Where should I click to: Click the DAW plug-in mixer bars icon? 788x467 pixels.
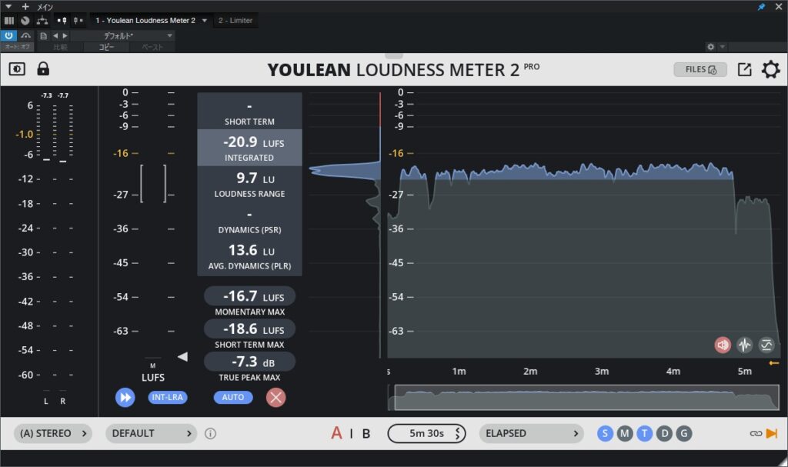click(x=9, y=21)
